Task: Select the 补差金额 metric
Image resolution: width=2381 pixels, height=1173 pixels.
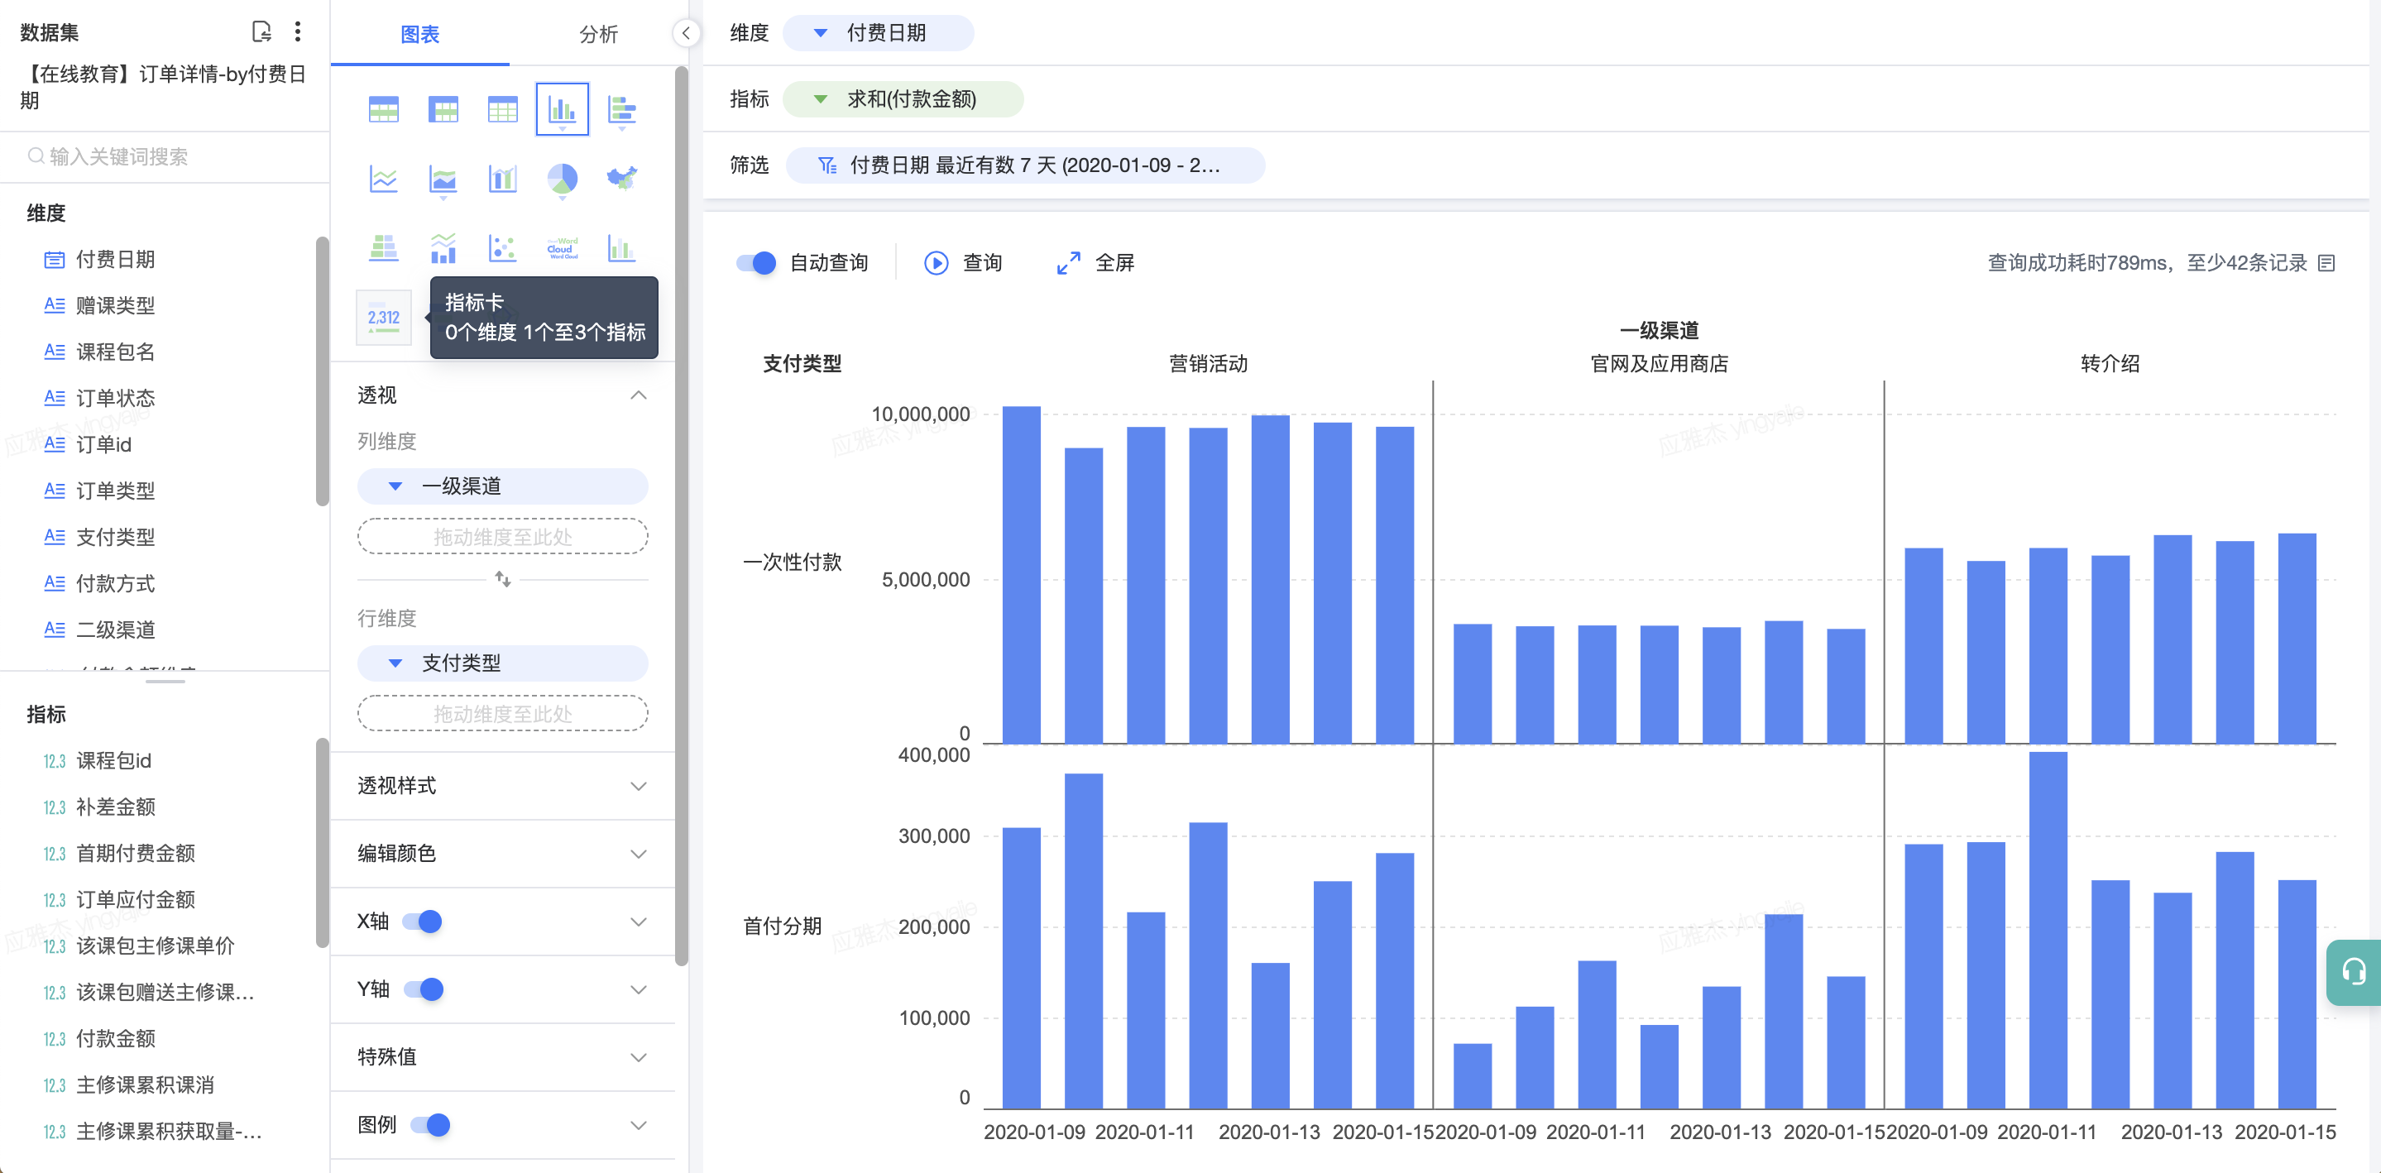Action: [x=115, y=807]
